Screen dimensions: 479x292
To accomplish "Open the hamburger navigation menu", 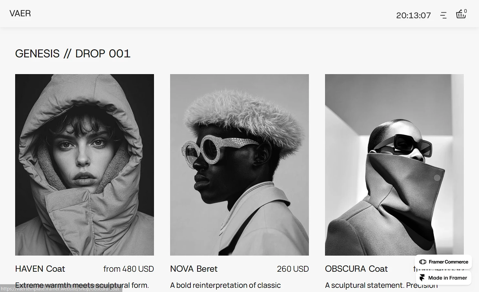I will pyautogui.click(x=443, y=15).
